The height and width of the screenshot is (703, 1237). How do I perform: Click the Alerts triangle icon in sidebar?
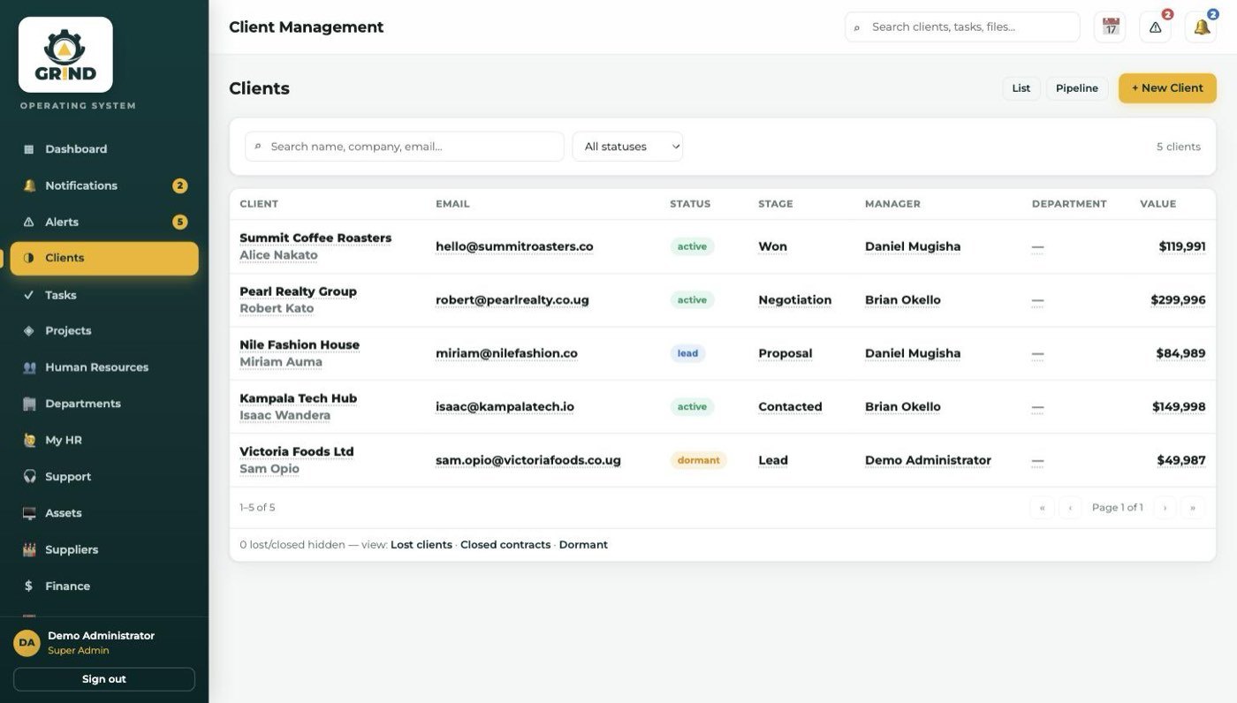(x=29, y=222)
